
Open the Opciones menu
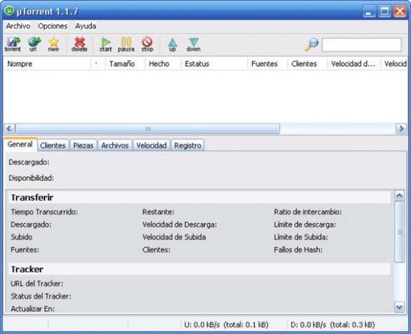click(52, 26)
